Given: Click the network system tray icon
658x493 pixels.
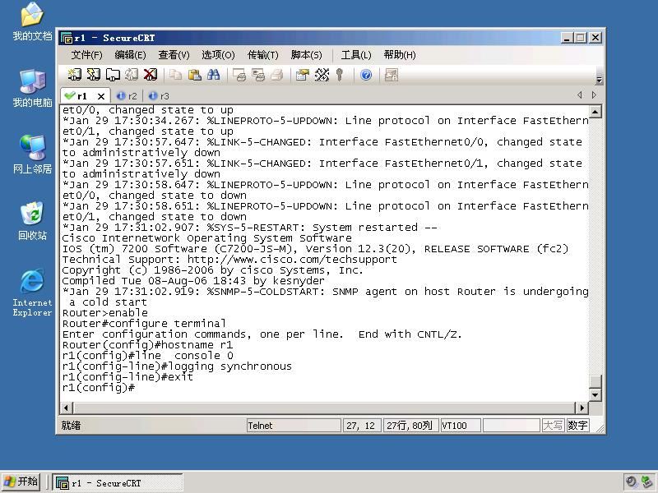Looking at the screenshot, I should tap(646, 481).
